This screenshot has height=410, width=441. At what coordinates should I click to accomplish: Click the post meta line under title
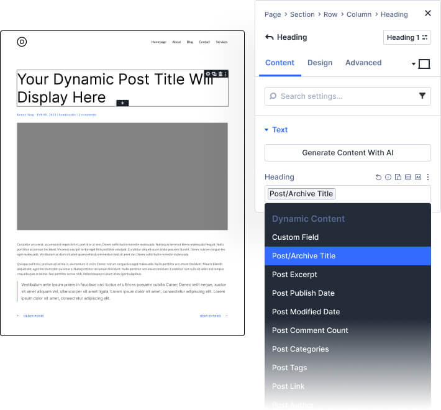pos(57,115)
